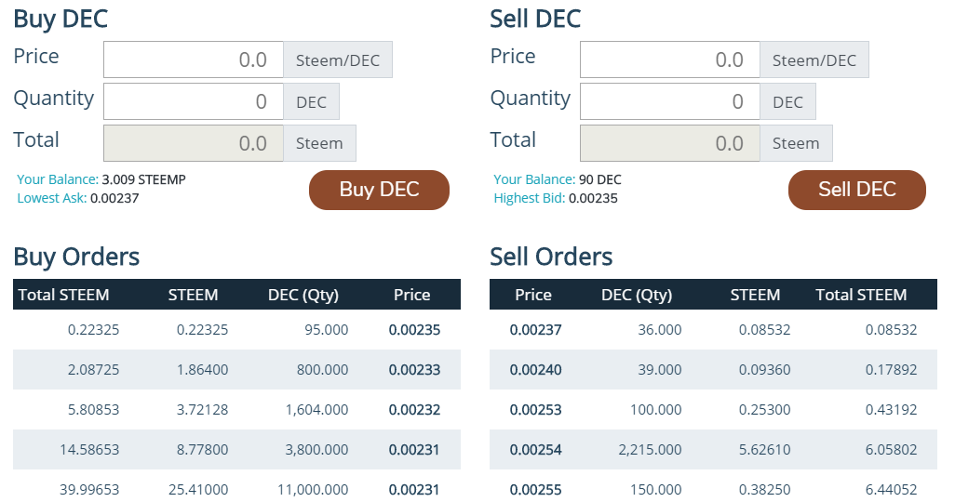Click Sell Orders Total STEEM column header
Screen dimensions: 955x502
click(x=861, y=295)
